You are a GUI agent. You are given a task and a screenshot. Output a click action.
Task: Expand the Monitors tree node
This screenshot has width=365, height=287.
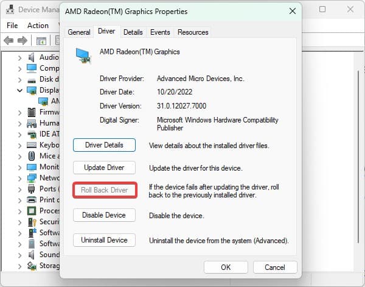20,167
